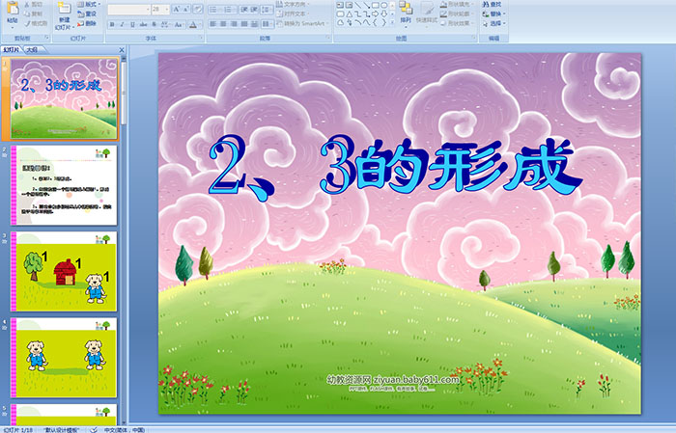This screenshot has width=676, height=433.
Task: Open the Text Direction (文字方向) dropdown
Action: [293, 4]
